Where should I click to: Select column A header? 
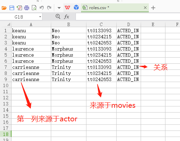(x=31, y=24)
